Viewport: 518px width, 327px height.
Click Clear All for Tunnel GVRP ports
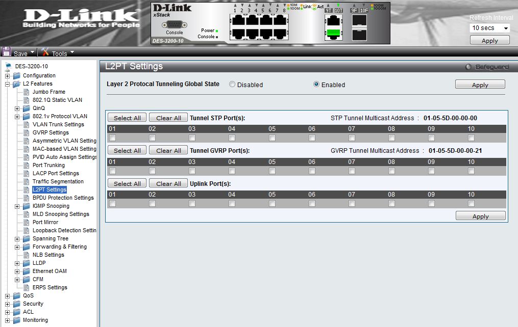click(x=168, y=150)
